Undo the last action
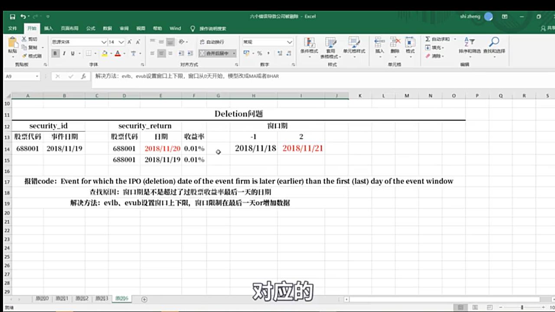Viewport: 555px width, 312px height. 23,16
